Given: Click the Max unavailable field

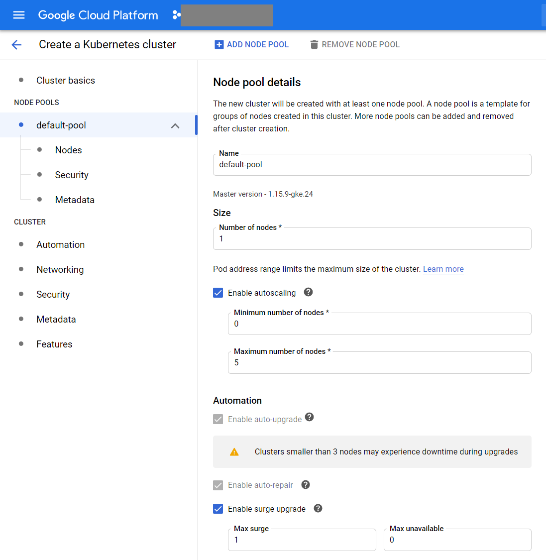Looking at the screenshot, I should [x=457, y=540].
